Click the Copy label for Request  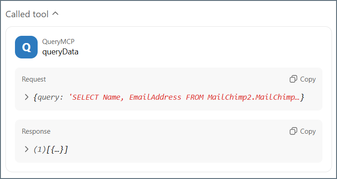point(308,79)
